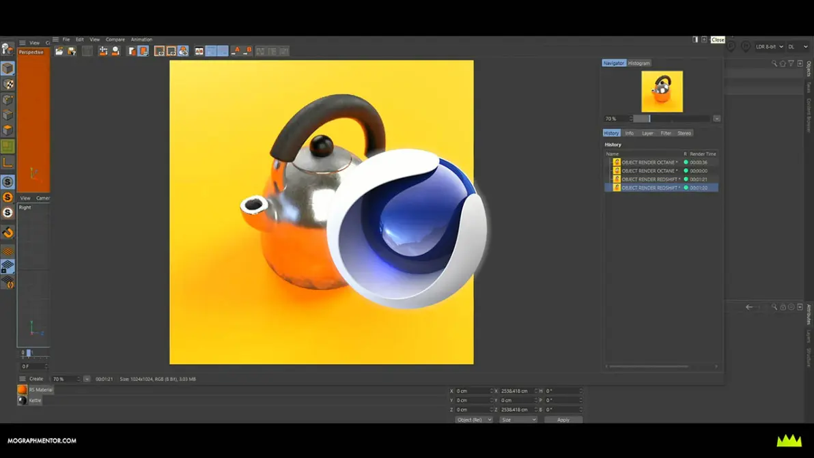The height and width of the screenshot is (458, 814).
Task: Toggle the highlighted right compare difference icon
Action: pyautogui.click(x=223, y=51)
